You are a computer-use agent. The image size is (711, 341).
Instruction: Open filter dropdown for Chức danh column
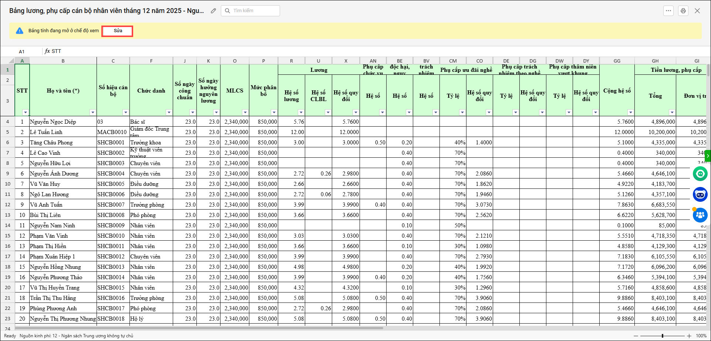click(169, 112)
